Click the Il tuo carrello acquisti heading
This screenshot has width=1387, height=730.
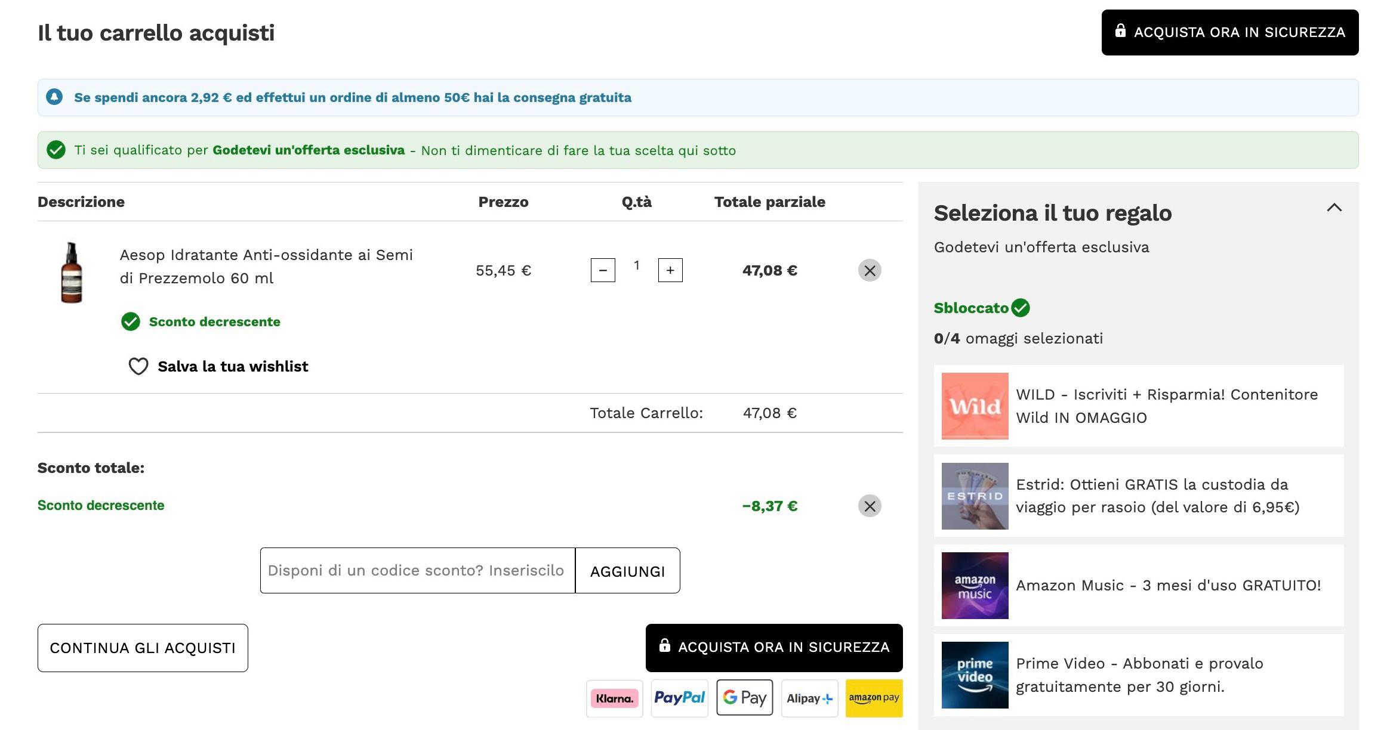[156, 33]
